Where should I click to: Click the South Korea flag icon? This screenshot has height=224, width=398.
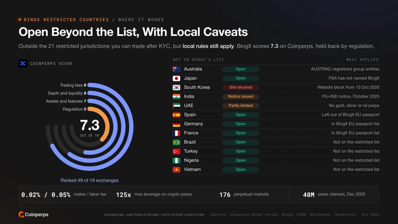176,87
